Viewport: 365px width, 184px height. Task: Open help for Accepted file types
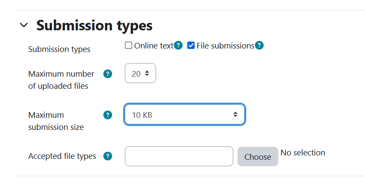point(108,156)
